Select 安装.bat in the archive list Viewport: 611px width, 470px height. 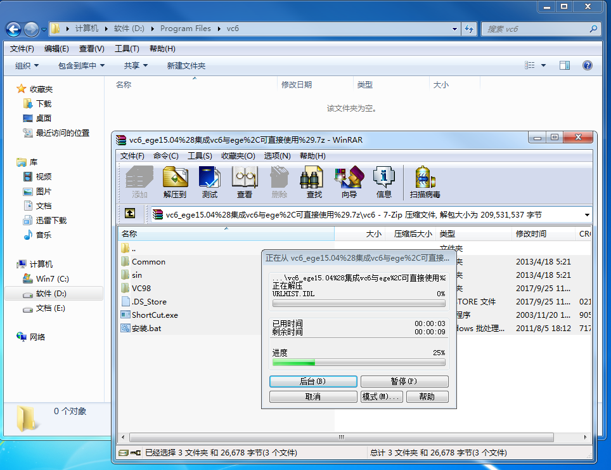pyautogui.click(x=146, y=328)
